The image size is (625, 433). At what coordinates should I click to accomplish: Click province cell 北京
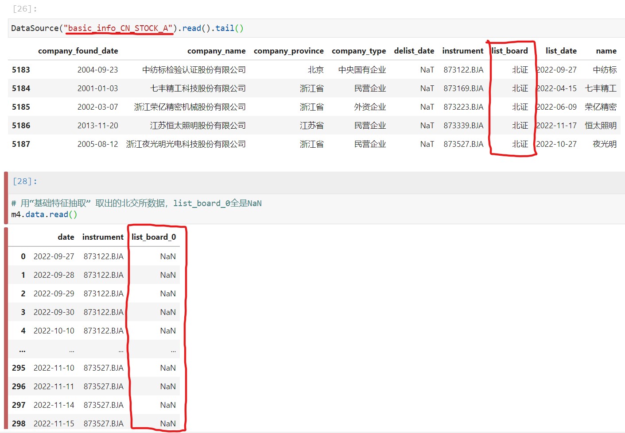point(316,70)
